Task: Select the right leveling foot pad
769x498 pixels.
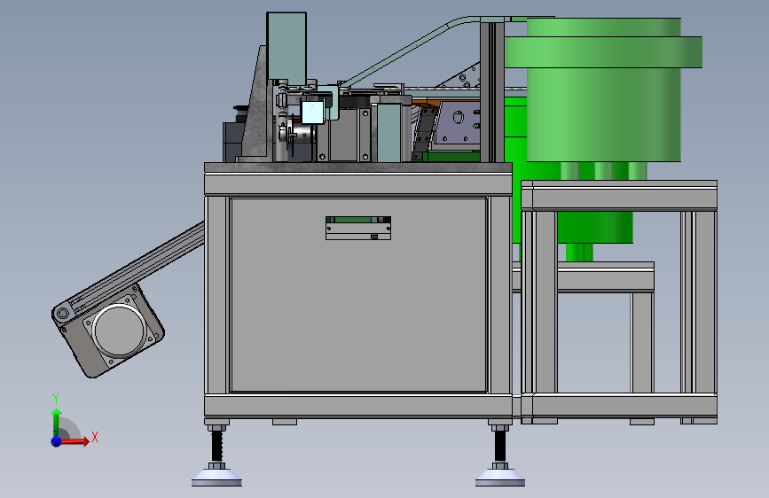Action: point(499,478)
